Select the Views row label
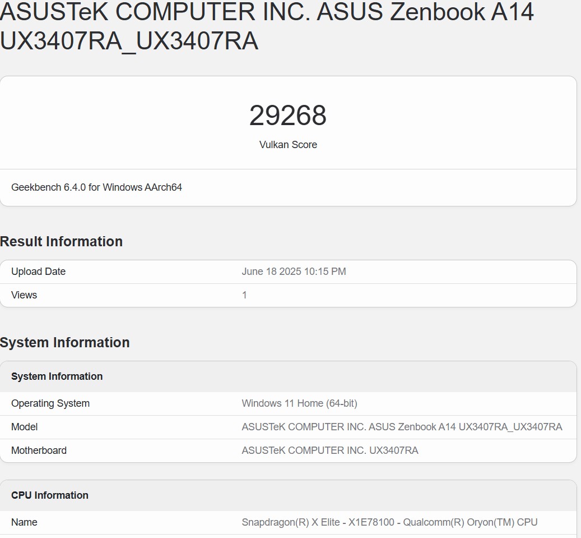The width and height of the screenshot is (581, 538). tap(24, 295)
